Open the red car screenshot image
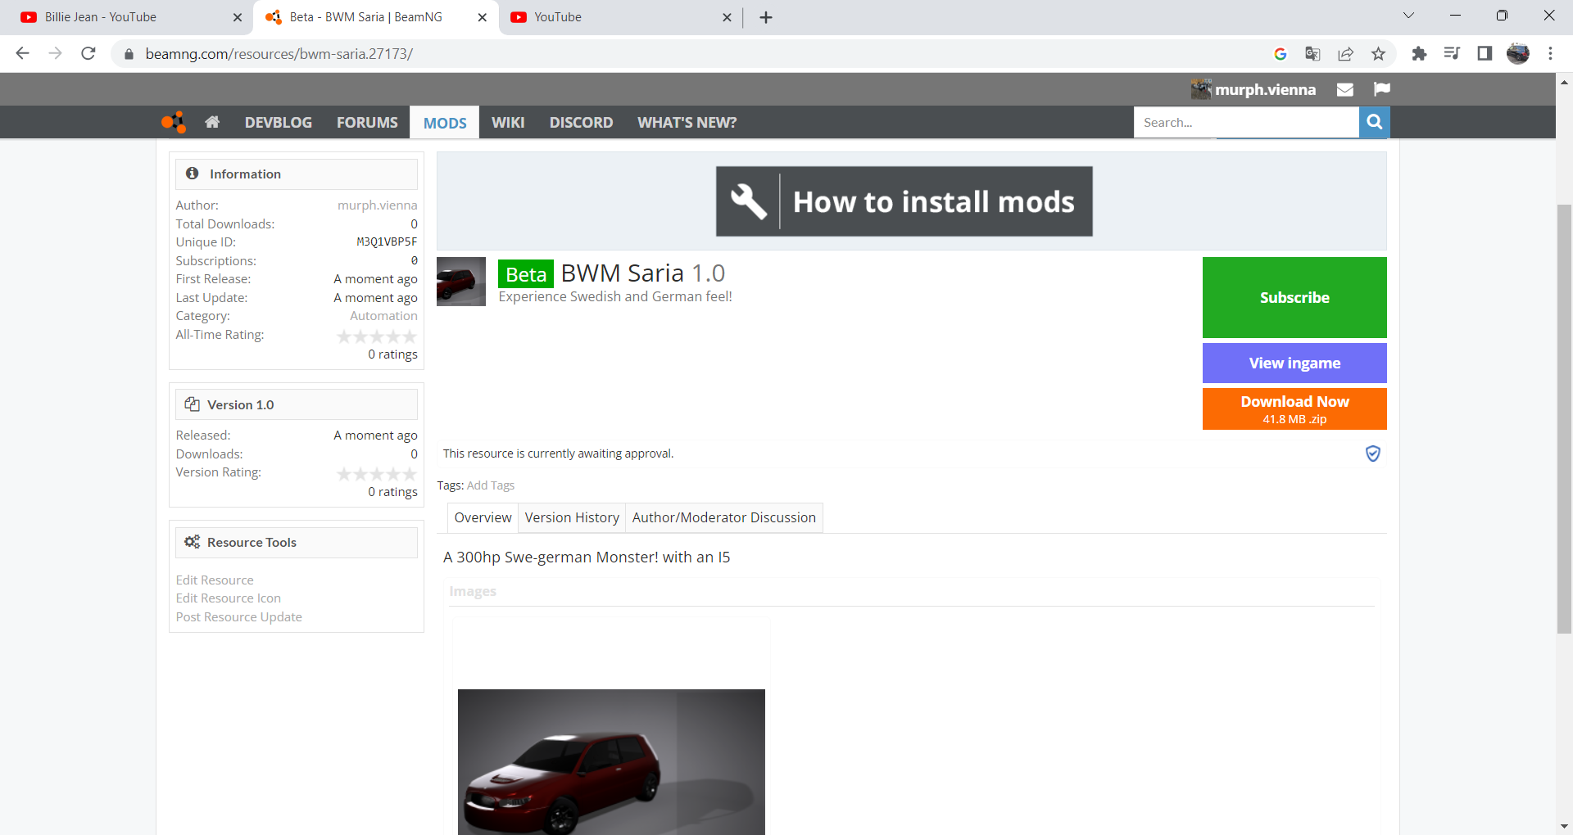The image size is (1573, 835). 611,761
